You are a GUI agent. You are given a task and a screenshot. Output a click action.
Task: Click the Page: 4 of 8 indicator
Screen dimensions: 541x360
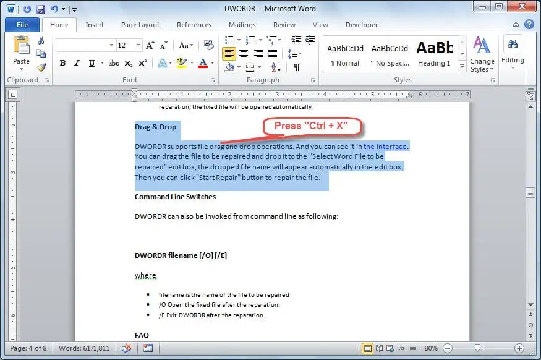(x=28, y=348)
